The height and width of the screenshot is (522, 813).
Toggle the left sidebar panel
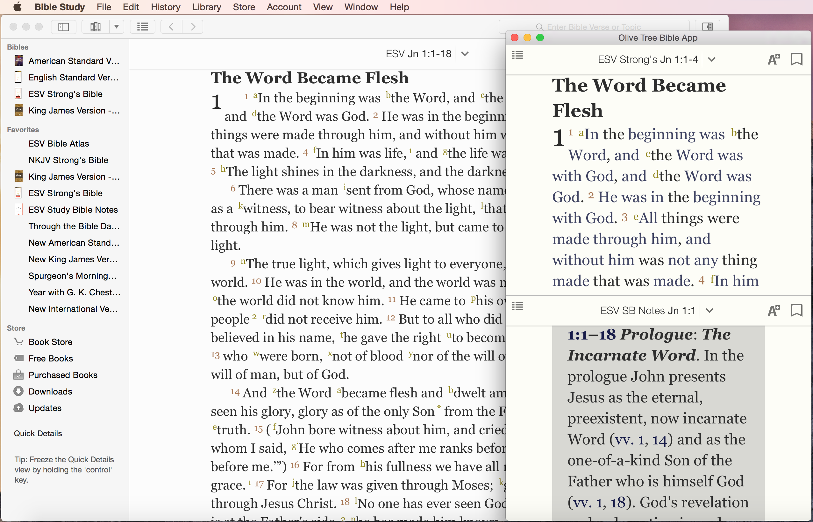(x=63, y=27)
